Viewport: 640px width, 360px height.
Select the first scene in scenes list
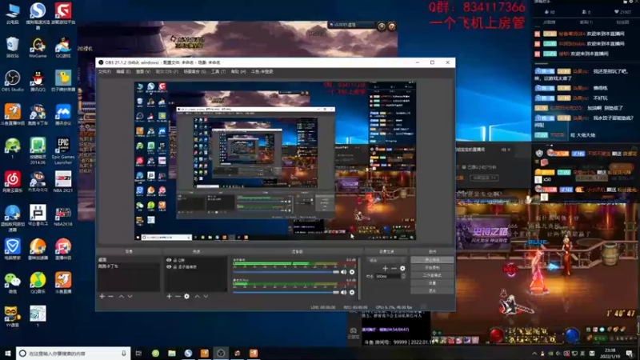coord(128,259)
